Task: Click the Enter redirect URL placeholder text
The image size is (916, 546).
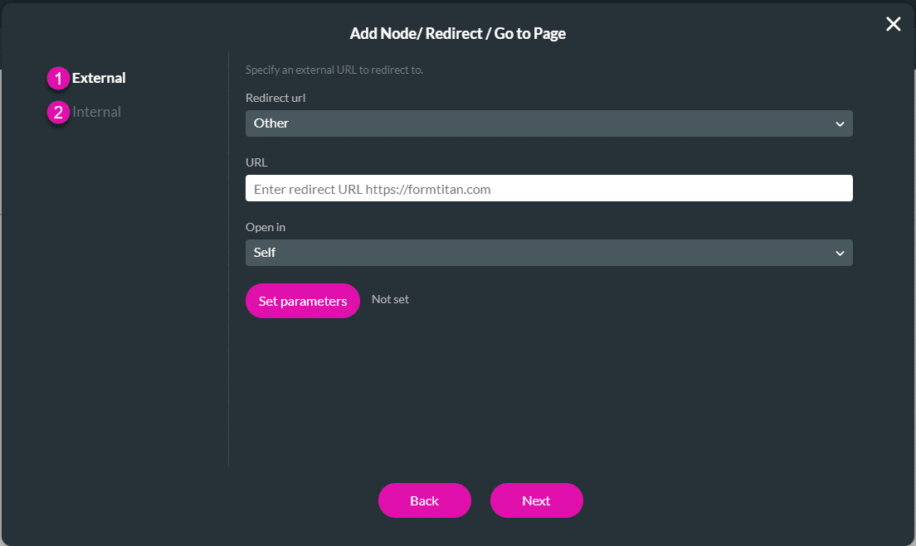Action: [372, 189]
